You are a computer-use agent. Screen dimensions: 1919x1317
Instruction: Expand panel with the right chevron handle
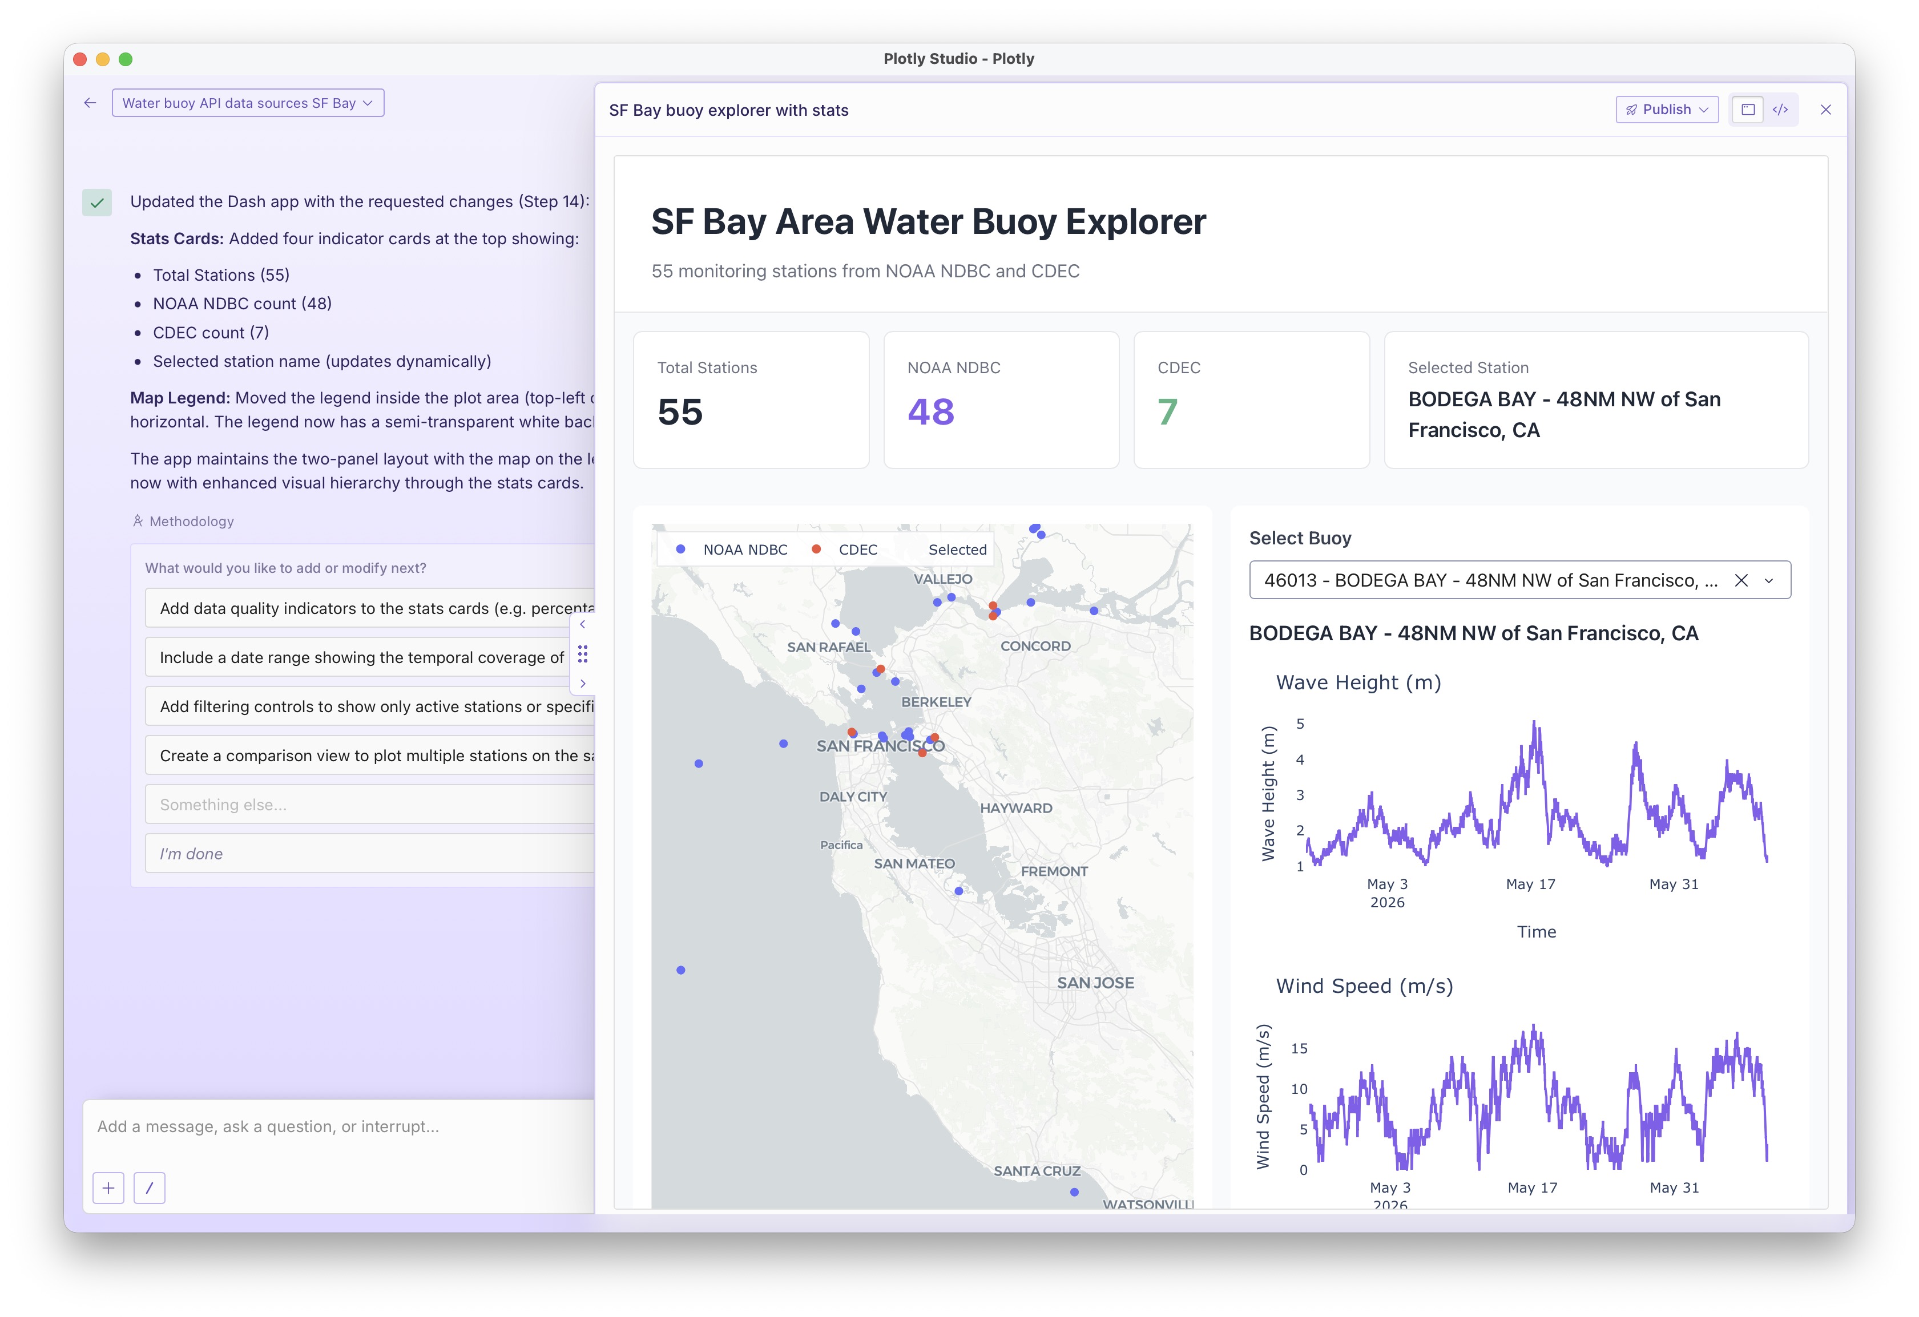[583, 684]
